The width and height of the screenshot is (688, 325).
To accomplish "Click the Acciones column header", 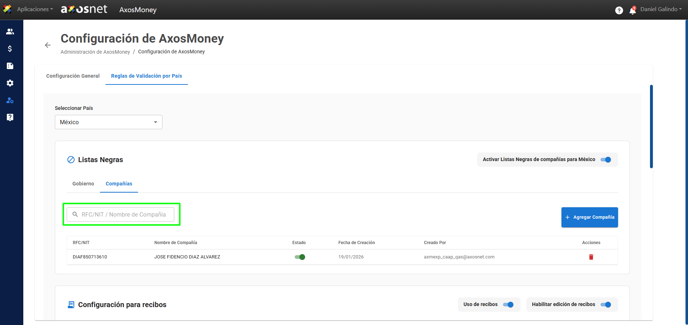I will point(591,243).
